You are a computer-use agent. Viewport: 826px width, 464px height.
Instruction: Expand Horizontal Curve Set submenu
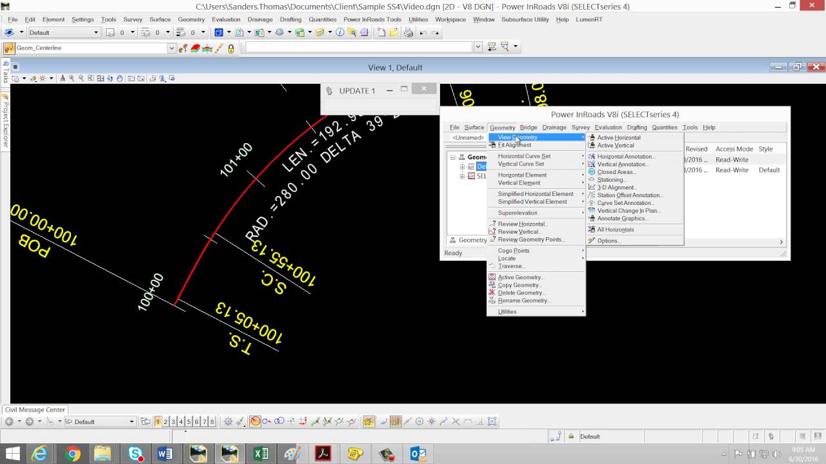[536, 157]
